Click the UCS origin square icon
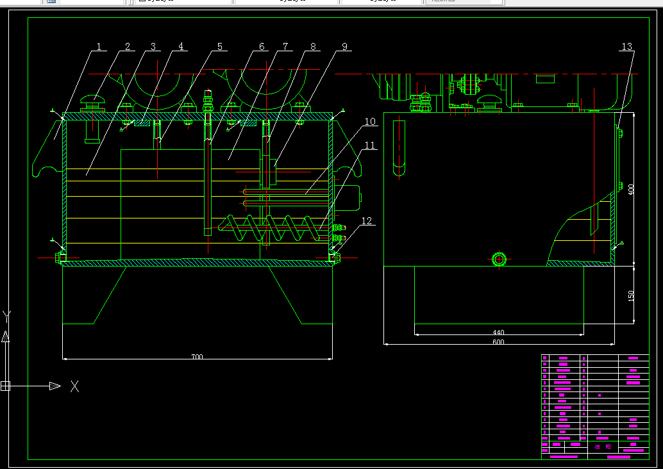Screen dimensions: 663x469 5,386
